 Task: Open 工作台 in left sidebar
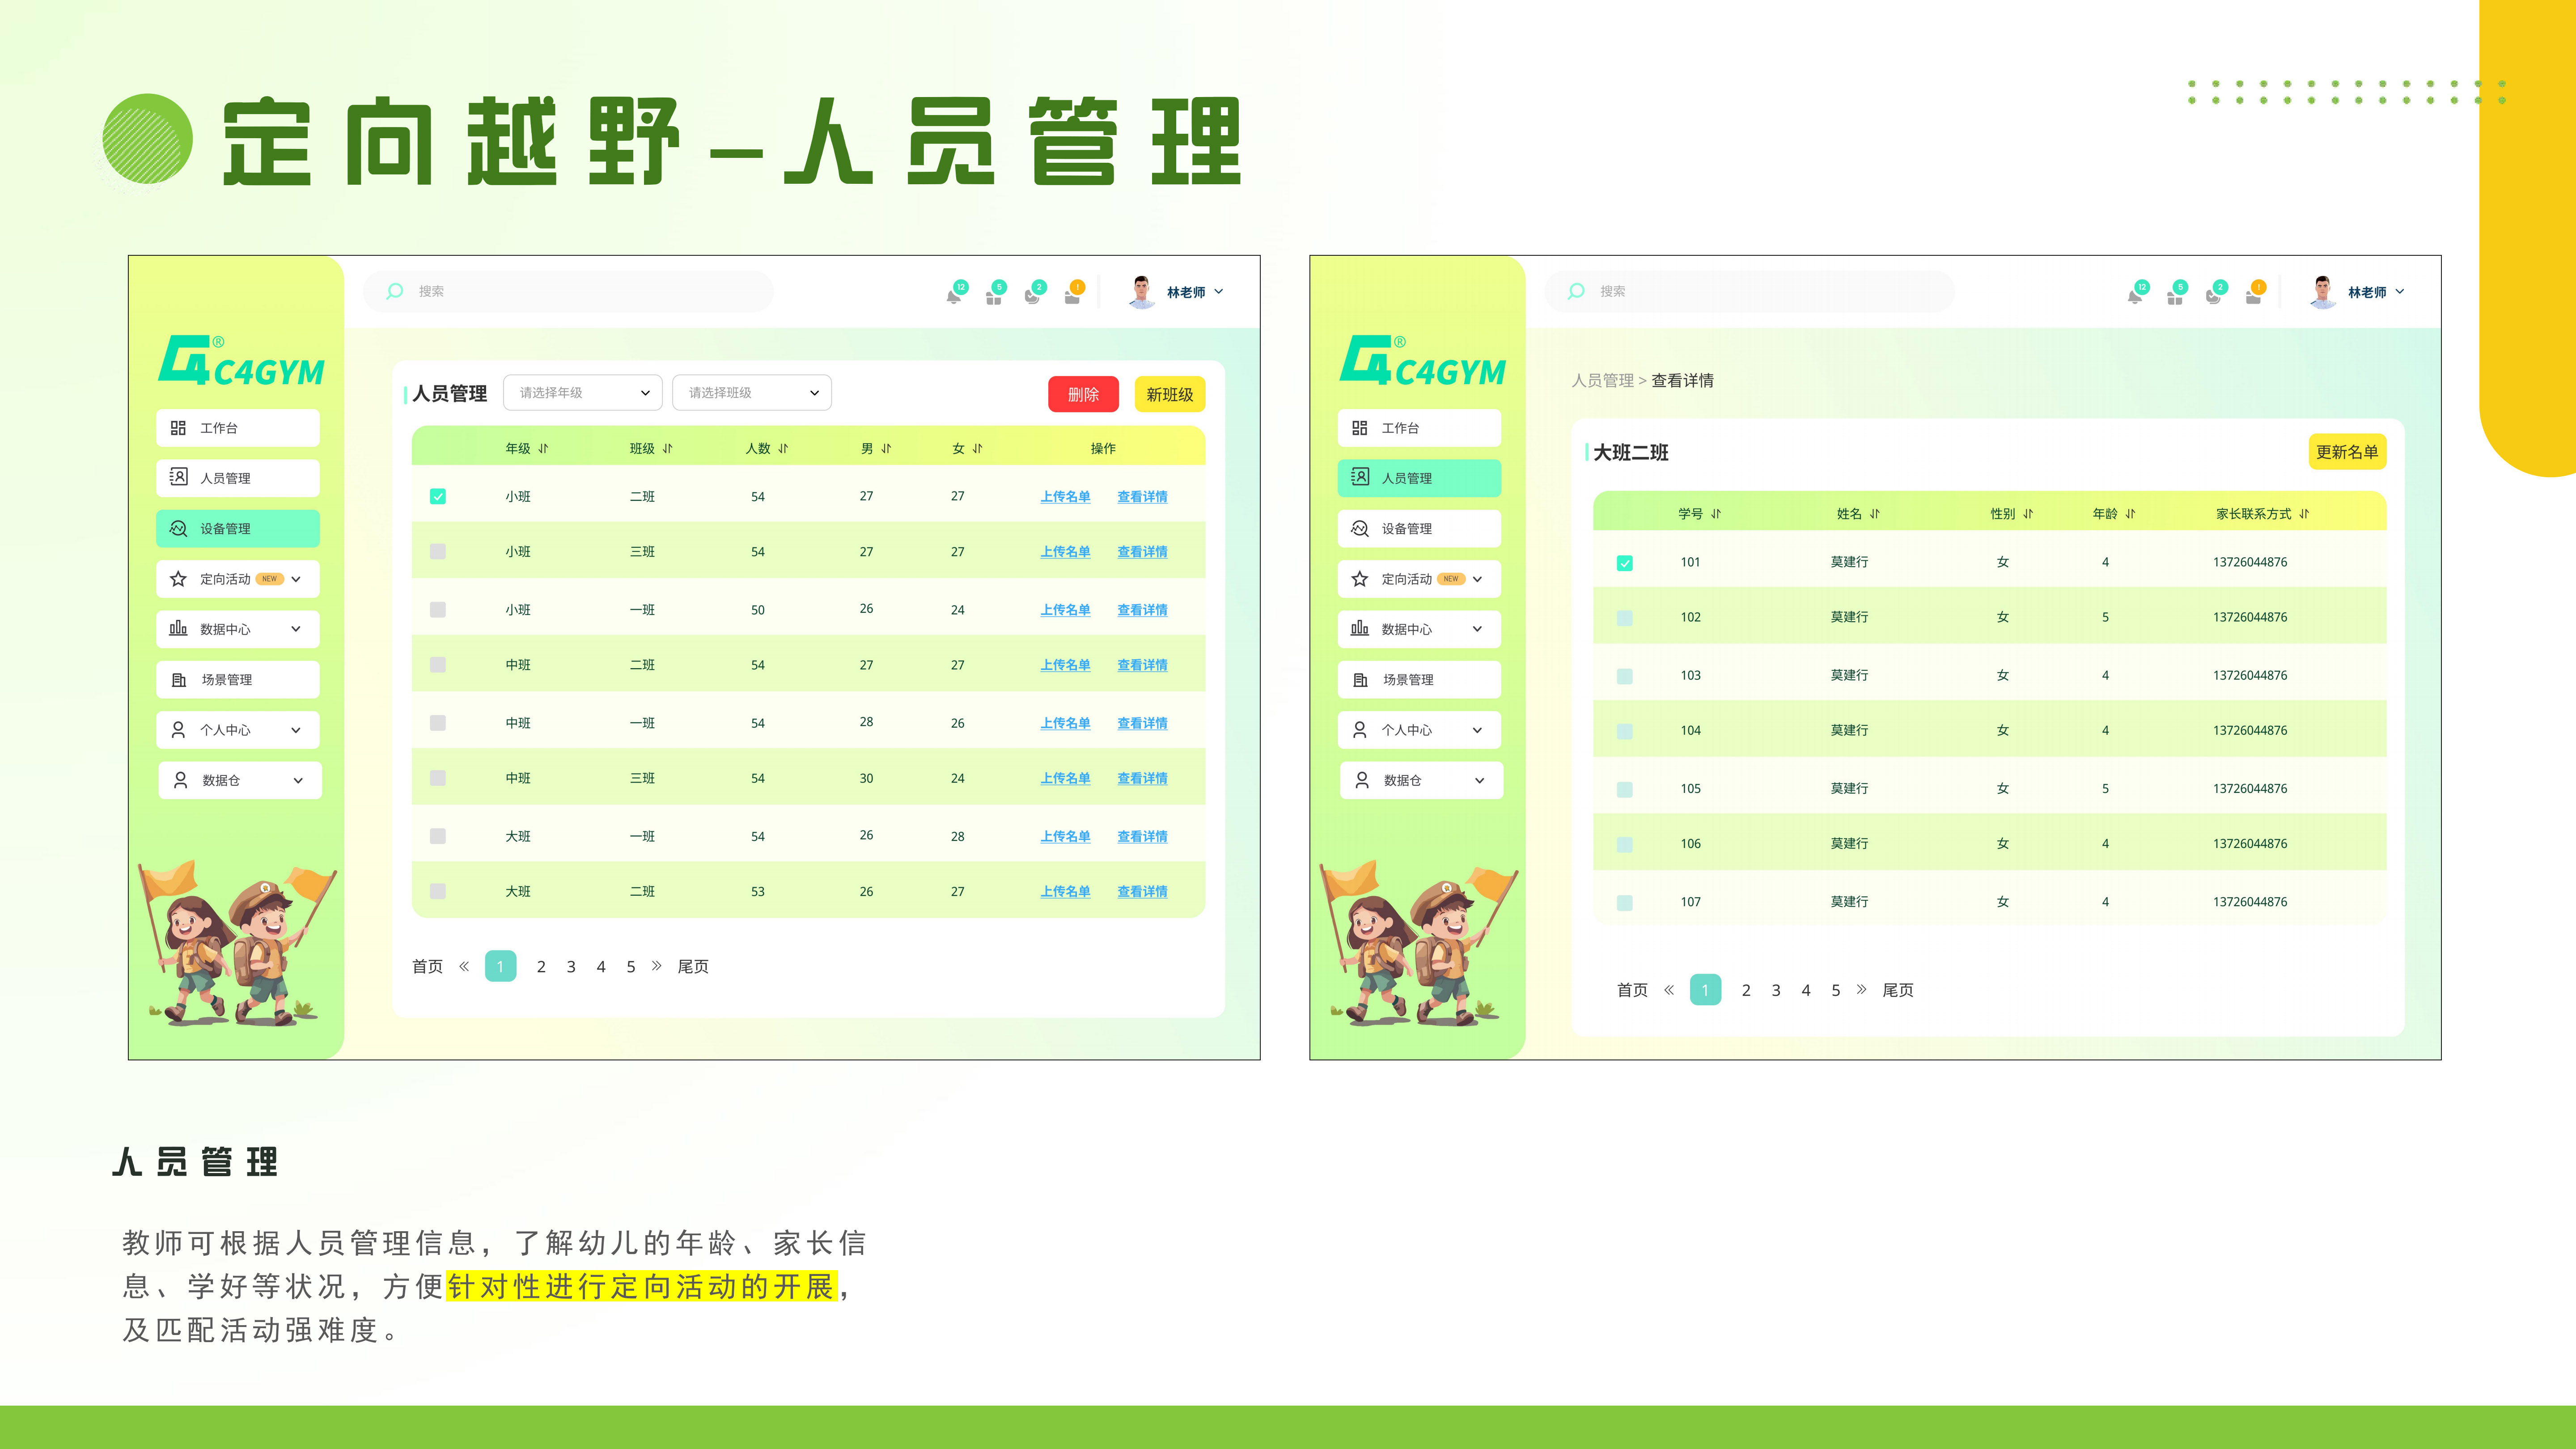pos(238,428)
